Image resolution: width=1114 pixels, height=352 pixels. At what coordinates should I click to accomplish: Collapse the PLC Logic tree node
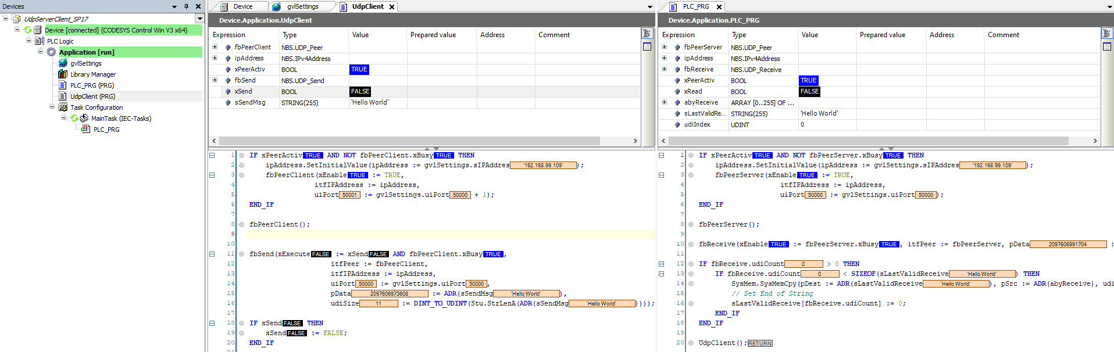29,41
